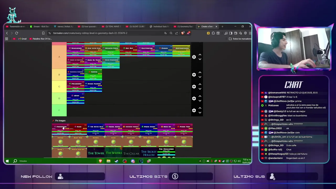Viewport: 336px width, 189px height.
Task: Switch to the Individual Stats tab
Action: (x=159, y=27)
